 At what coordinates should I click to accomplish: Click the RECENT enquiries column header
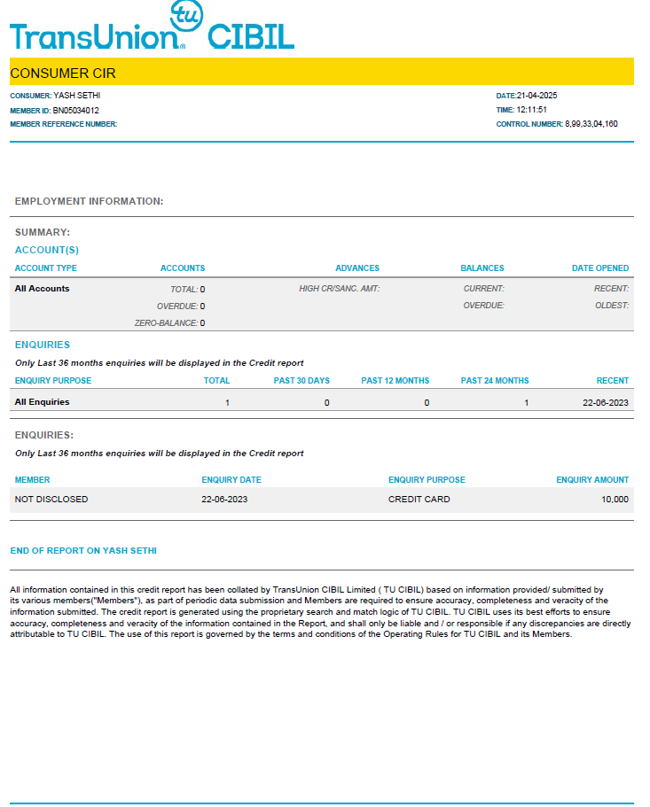pos(613,381)
